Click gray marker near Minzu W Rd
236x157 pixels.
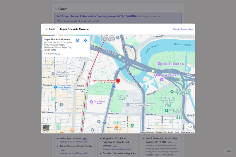click(61, 104)
